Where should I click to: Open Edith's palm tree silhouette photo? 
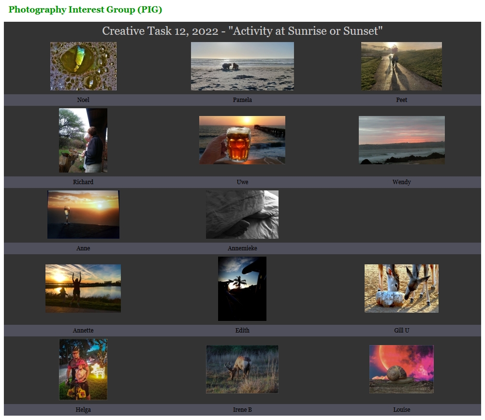[x=242, y=289]
